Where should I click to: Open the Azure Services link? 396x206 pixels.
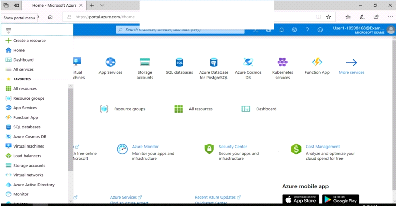tap(126, 197)
